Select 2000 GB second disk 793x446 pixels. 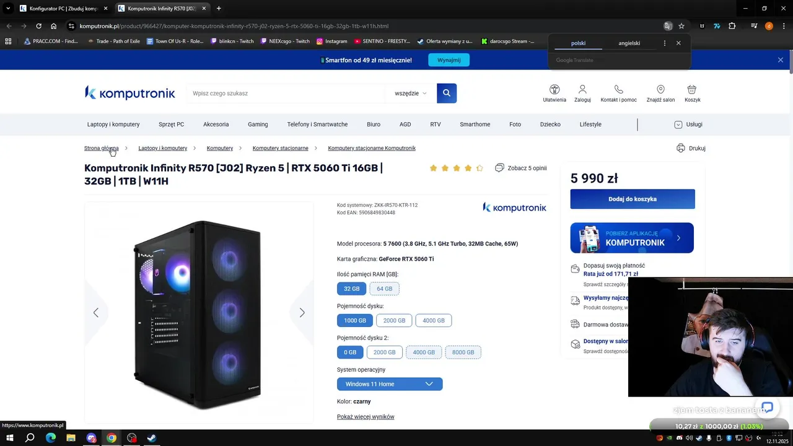coord(384,352)
